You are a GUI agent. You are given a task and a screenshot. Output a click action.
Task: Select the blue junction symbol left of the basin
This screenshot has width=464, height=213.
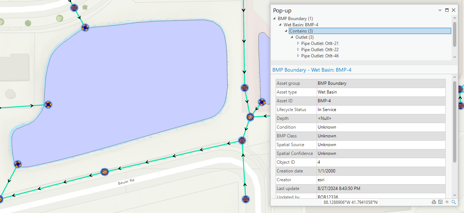pyautogui.click(x=48, y=104)
